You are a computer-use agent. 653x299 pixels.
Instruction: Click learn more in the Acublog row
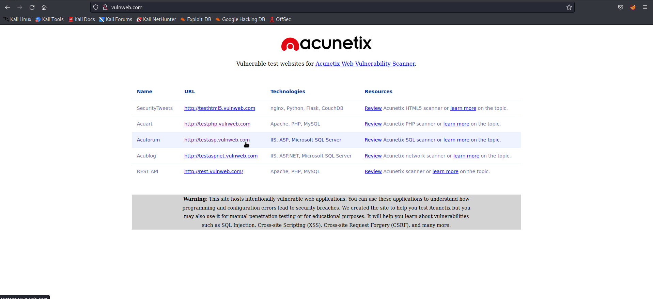pyautogui.click(x=466, y=156)
